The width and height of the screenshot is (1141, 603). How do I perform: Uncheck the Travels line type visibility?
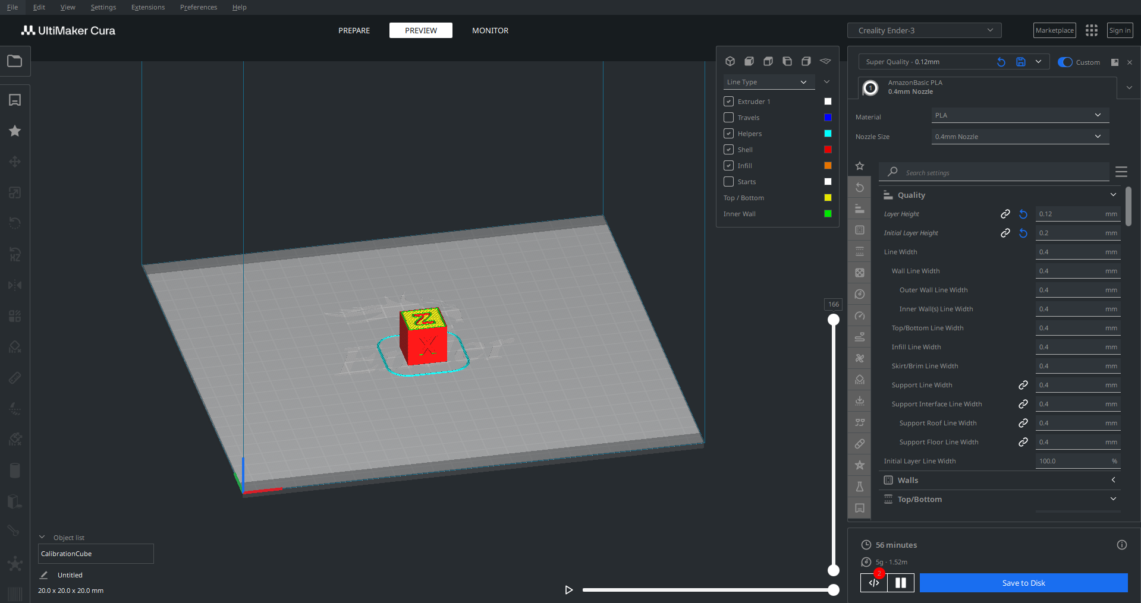[728, 117]
